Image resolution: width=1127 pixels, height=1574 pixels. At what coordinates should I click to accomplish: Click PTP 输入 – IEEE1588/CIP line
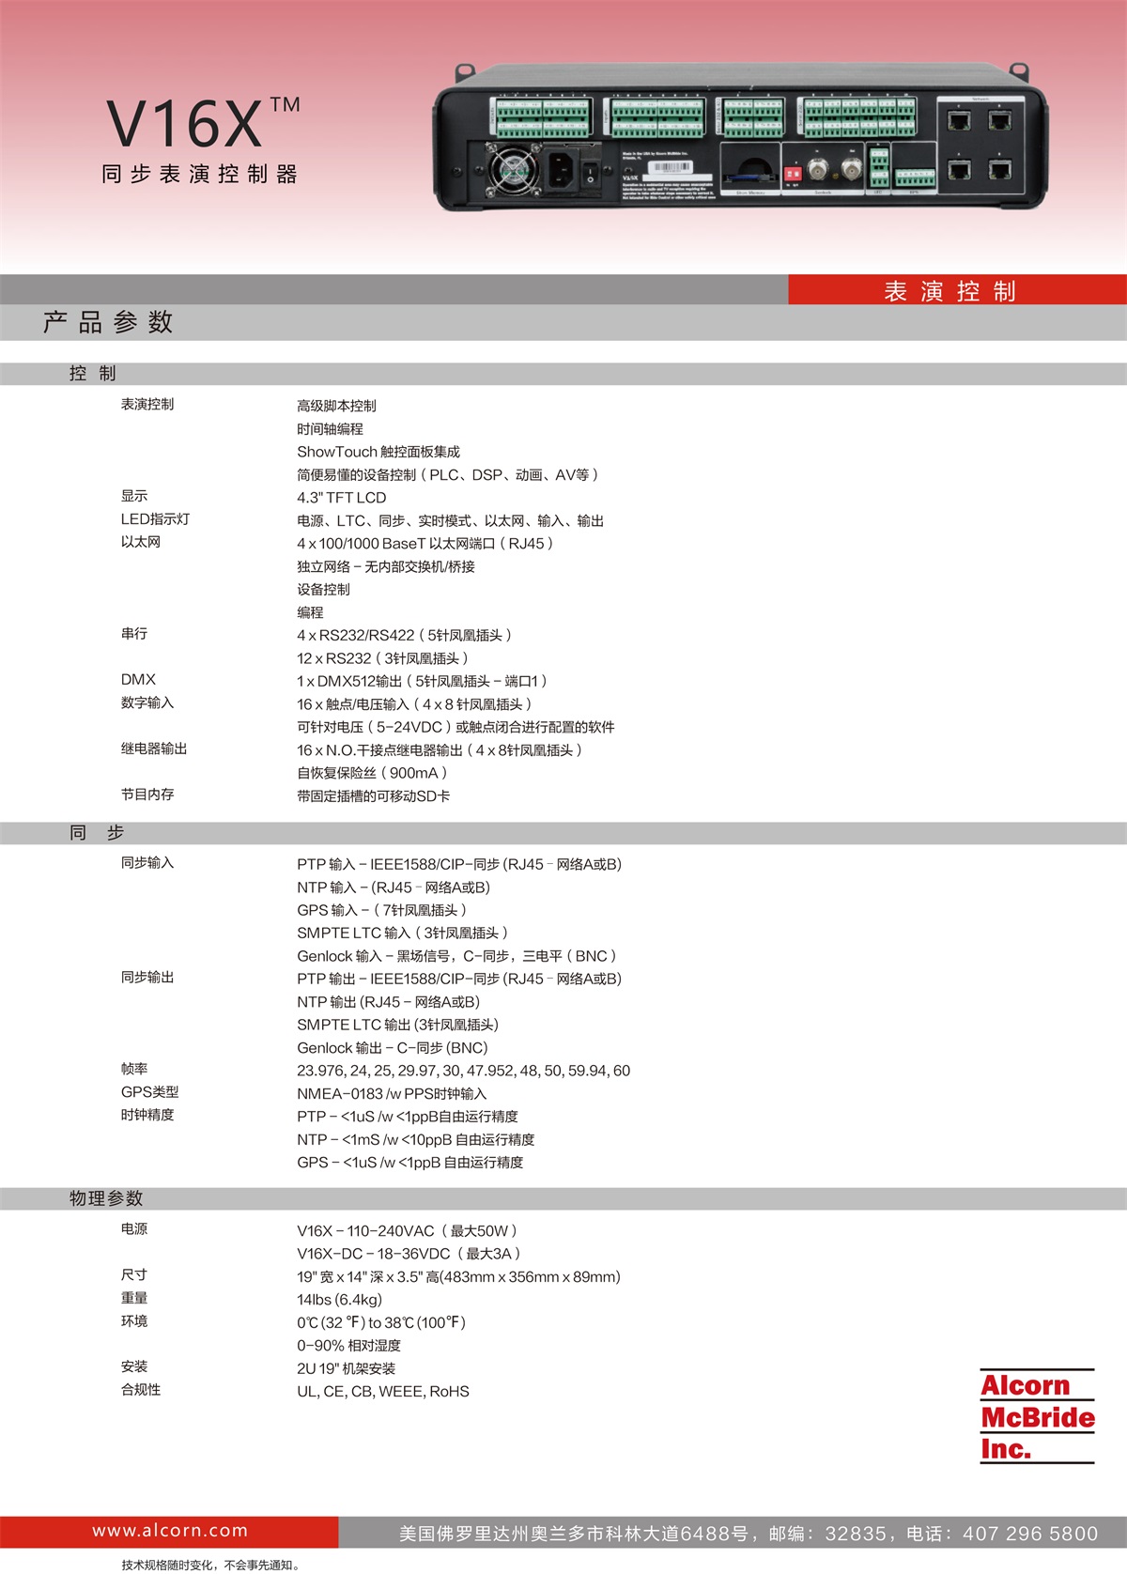(459, 864)
